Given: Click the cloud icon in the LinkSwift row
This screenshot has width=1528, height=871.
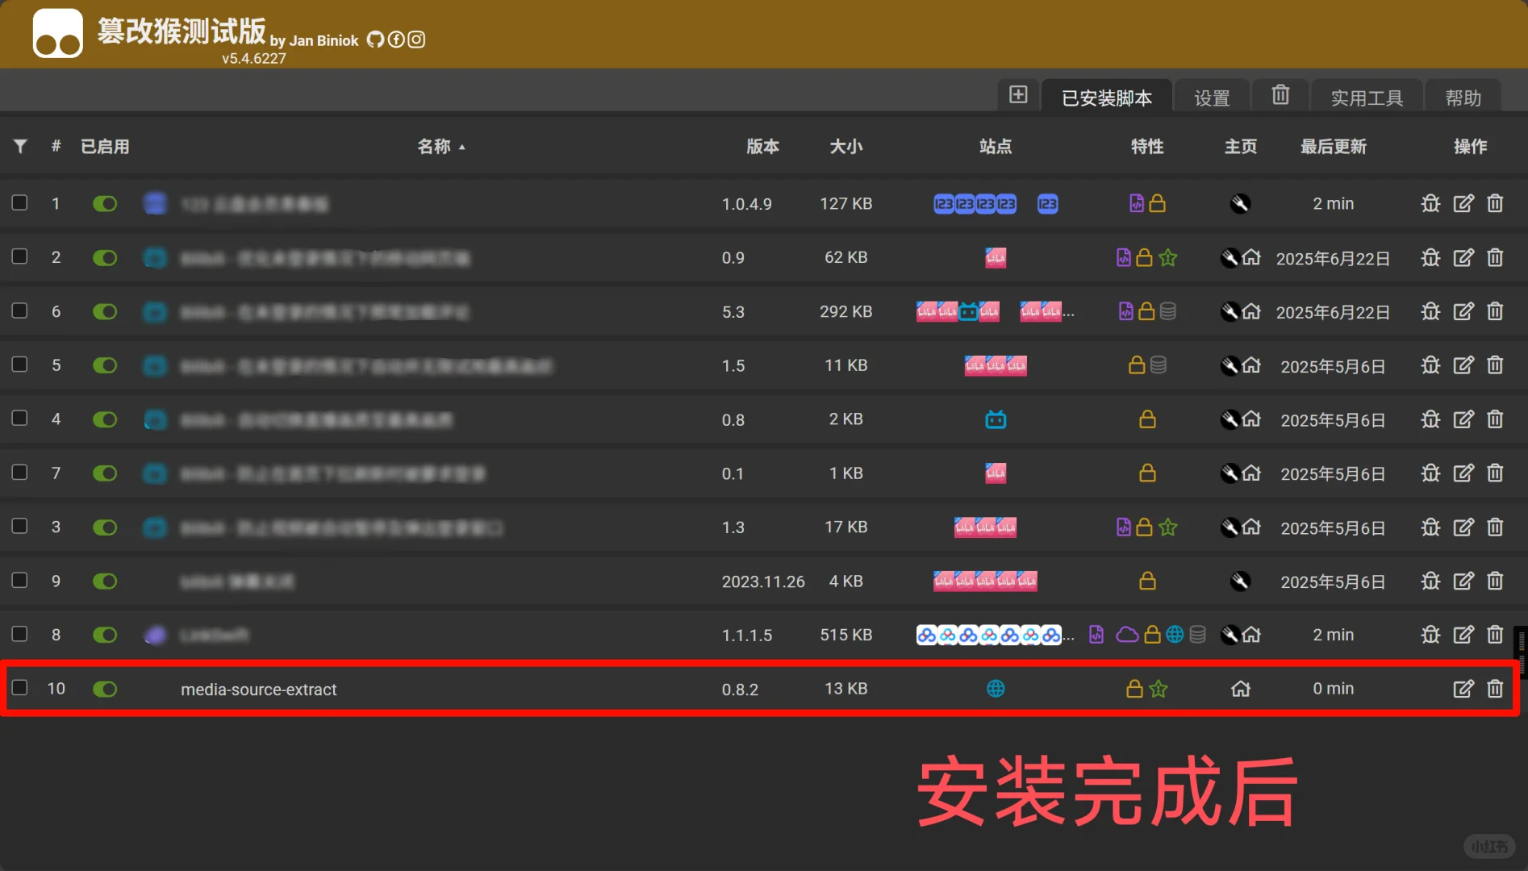Looking at the screenshot, I should pos(1129,635).
